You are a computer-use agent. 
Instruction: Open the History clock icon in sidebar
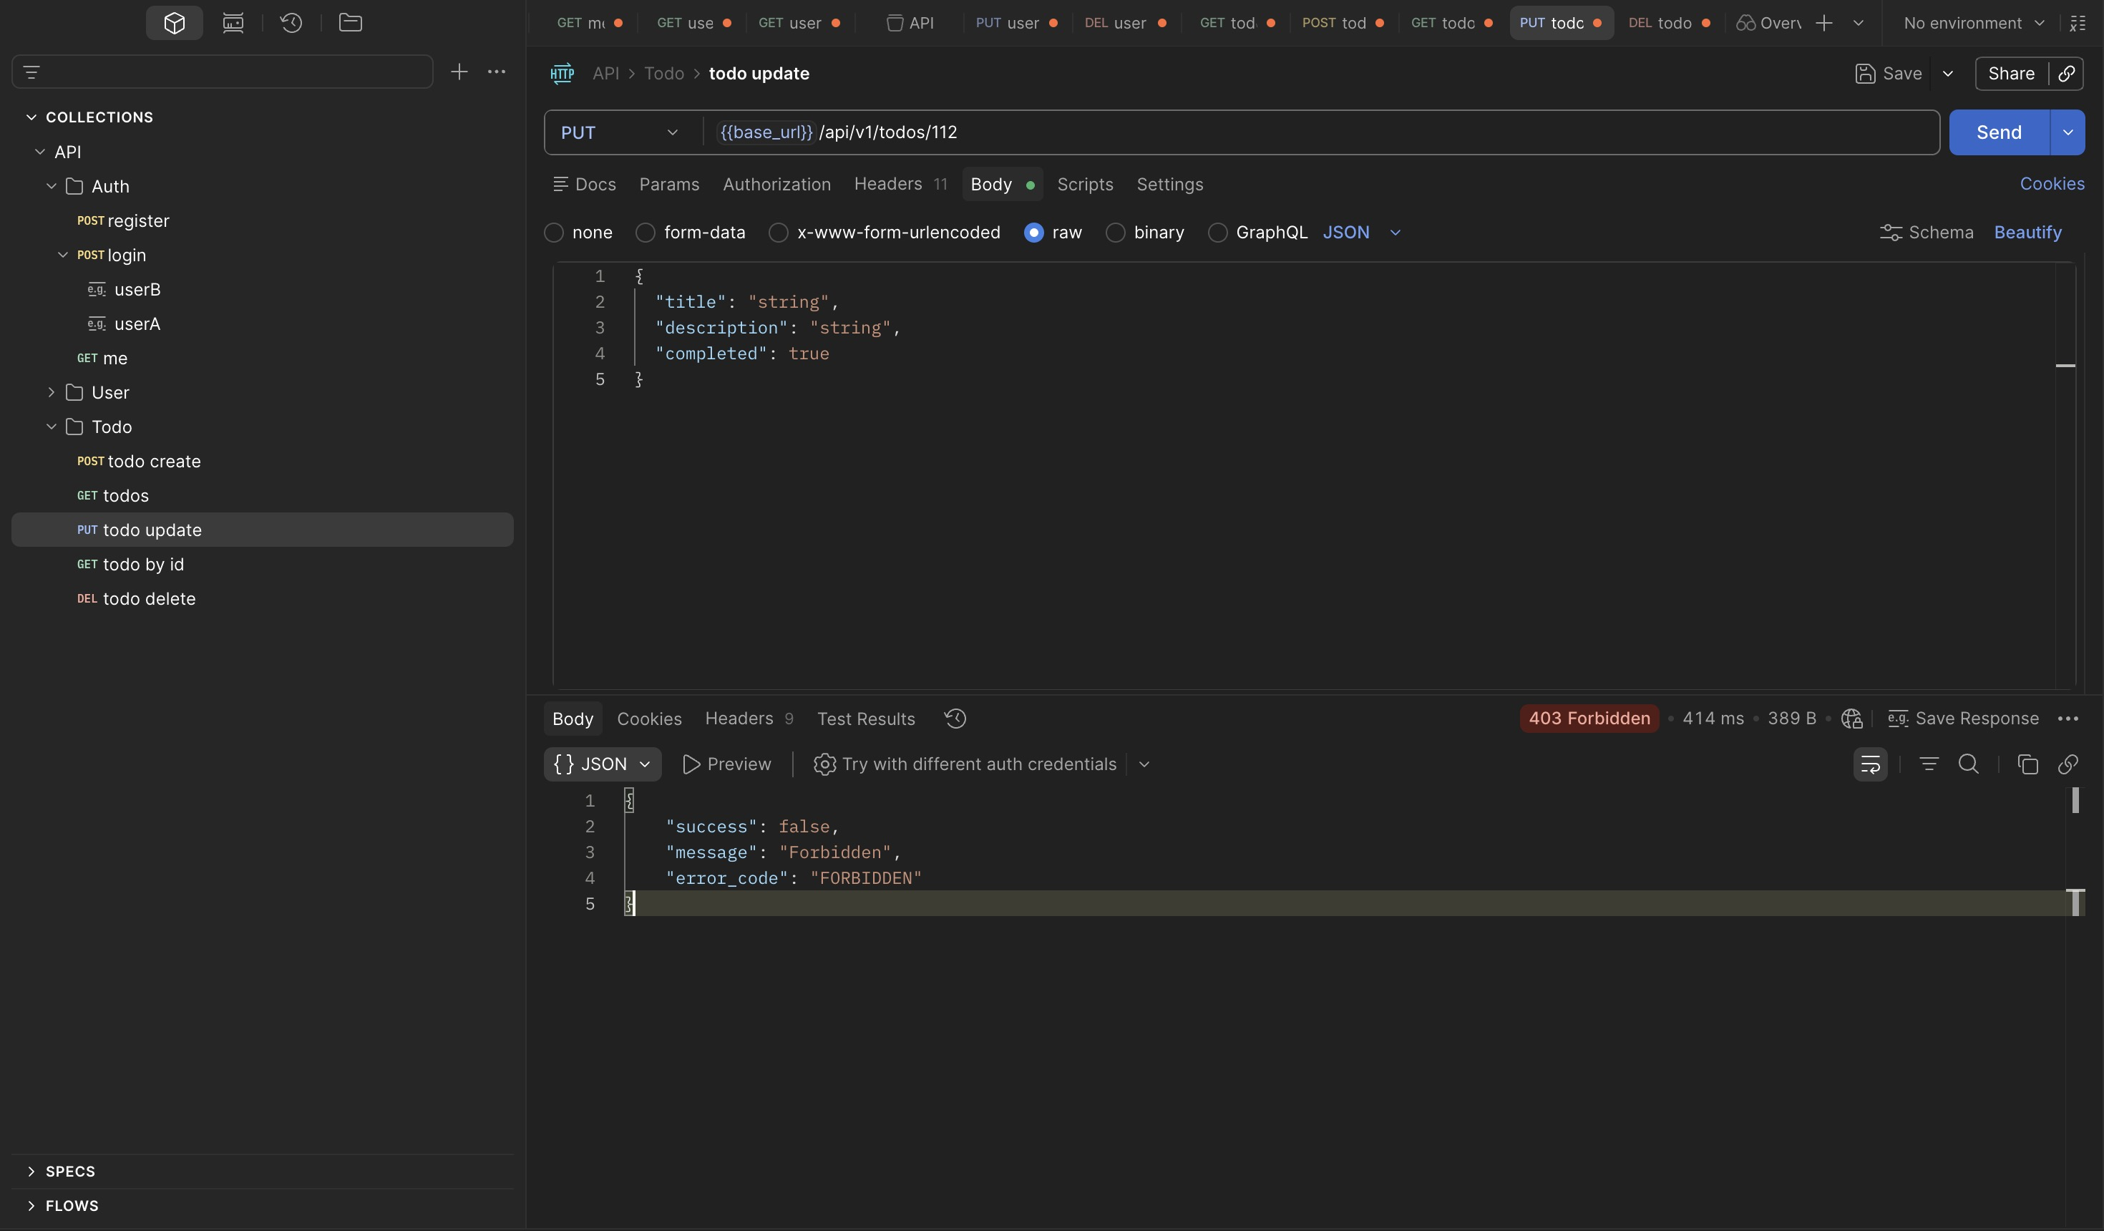pyautogui.click(x=291, y=23)
